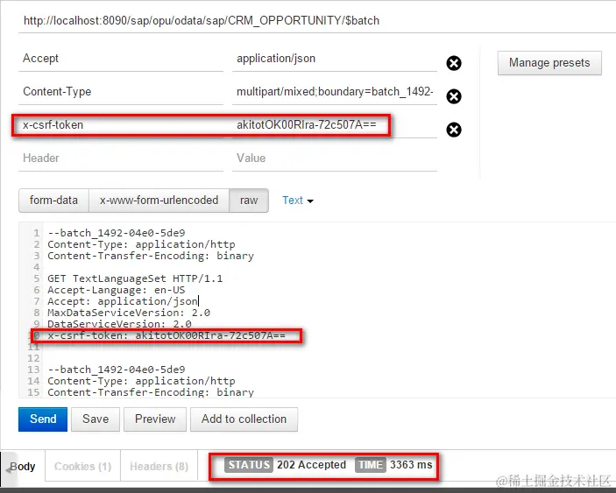Image resolution: width=616 pixels, height=493 pixels.
Task: Remove the x-csrf-token header row
Action: pos(454,130)
